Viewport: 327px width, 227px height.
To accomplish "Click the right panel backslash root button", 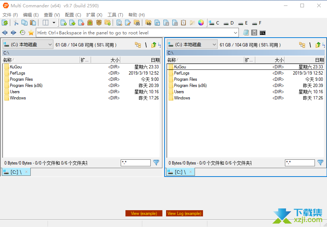I will [x=310, y=45].
